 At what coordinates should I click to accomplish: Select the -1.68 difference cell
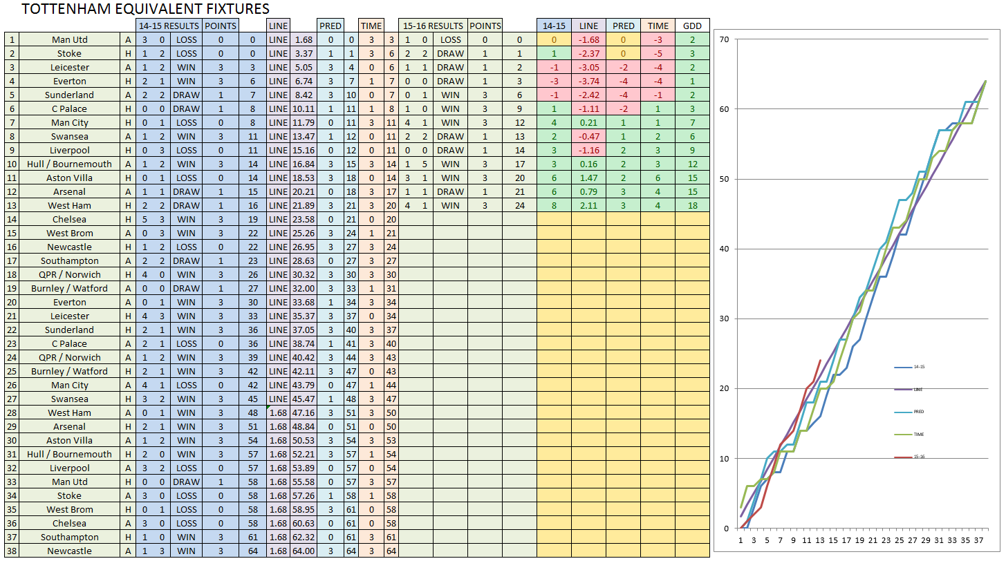(588, 39)
